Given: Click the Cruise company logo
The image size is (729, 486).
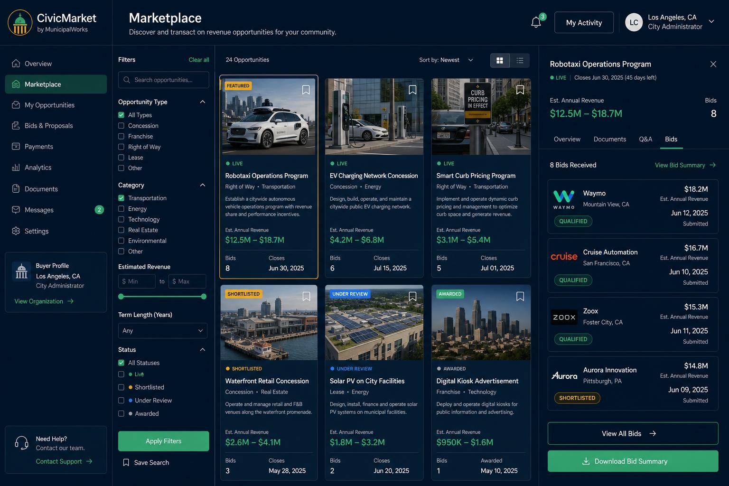Looking at the screenshot, I should point(564,257).
